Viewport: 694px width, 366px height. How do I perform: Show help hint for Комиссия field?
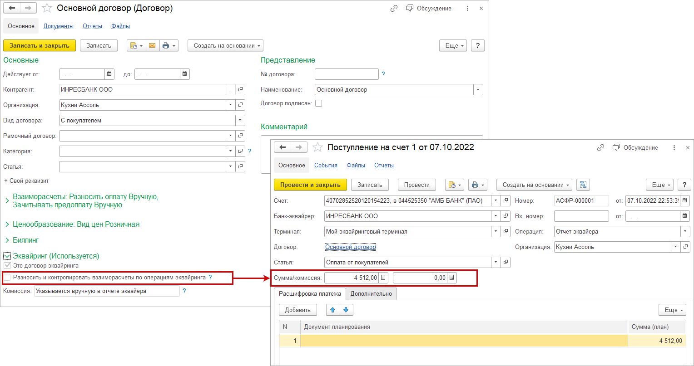tap(184, 291)
